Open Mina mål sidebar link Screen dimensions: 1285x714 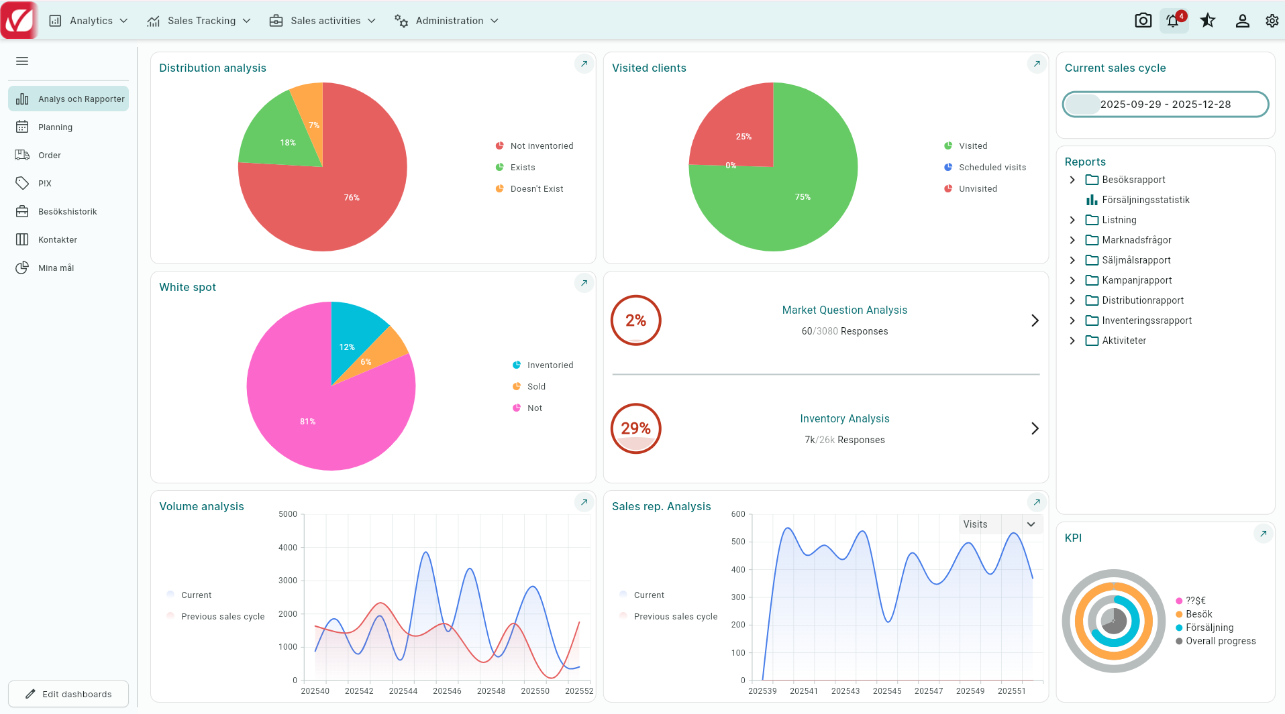tap(68, 267)
